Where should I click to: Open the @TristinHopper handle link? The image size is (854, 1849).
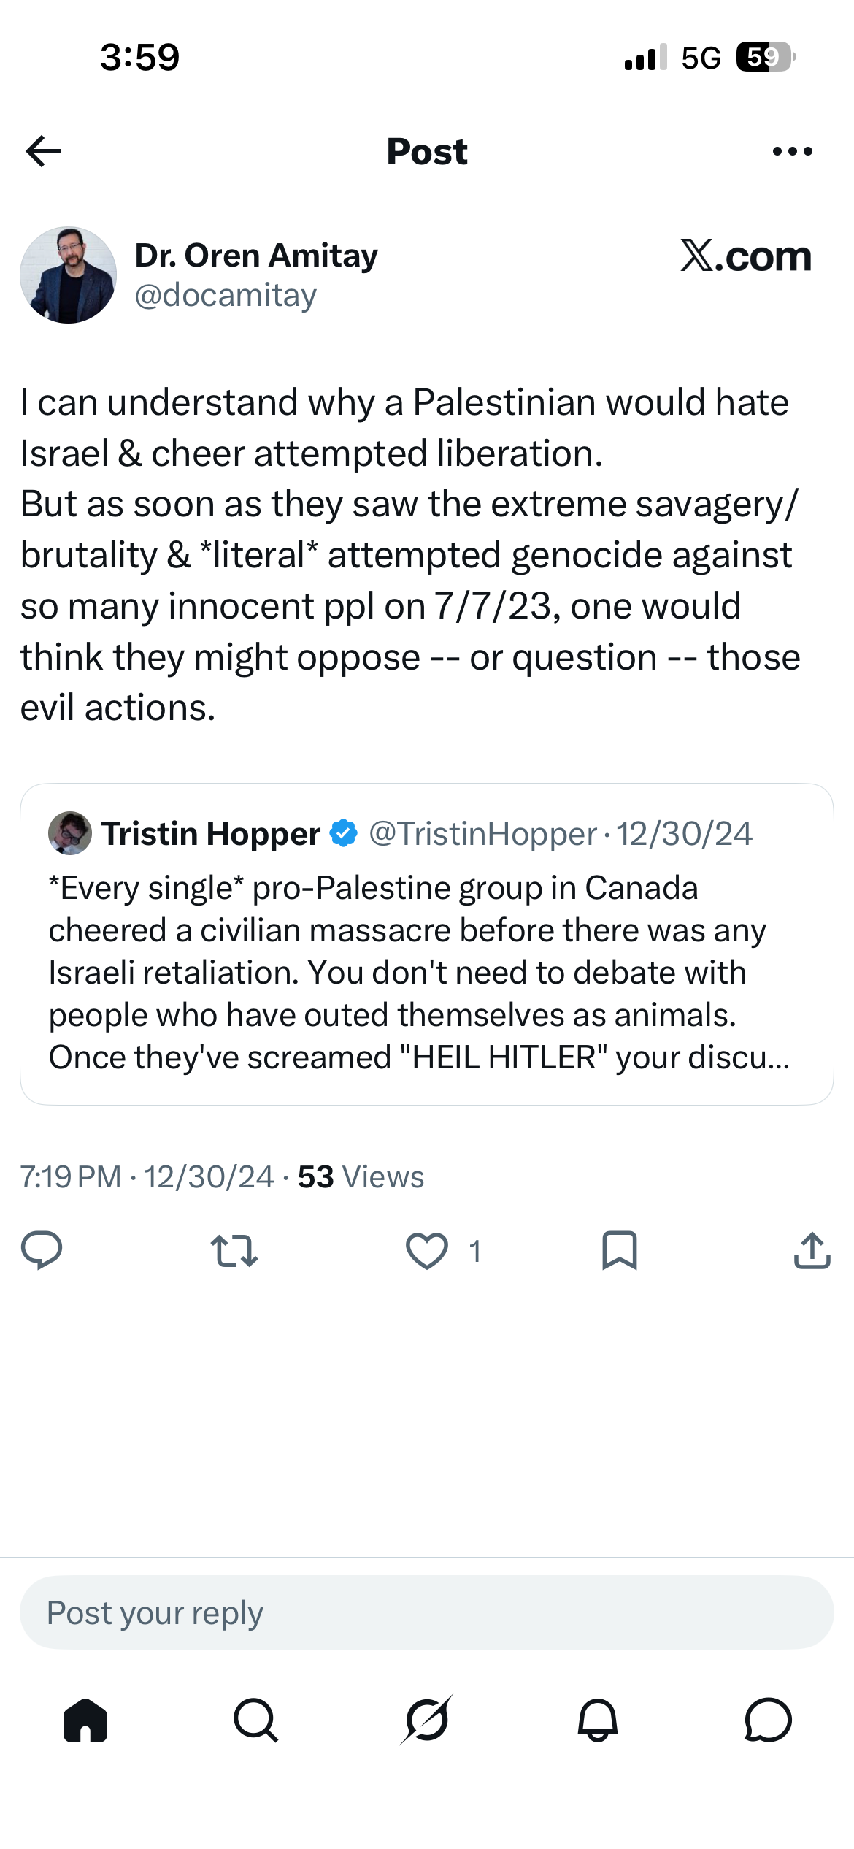(482, 833)
